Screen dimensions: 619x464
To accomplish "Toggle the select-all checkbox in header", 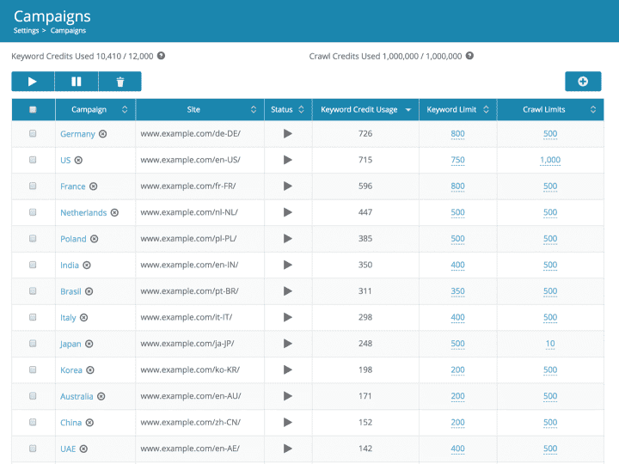I will click(x=33, y=110).
